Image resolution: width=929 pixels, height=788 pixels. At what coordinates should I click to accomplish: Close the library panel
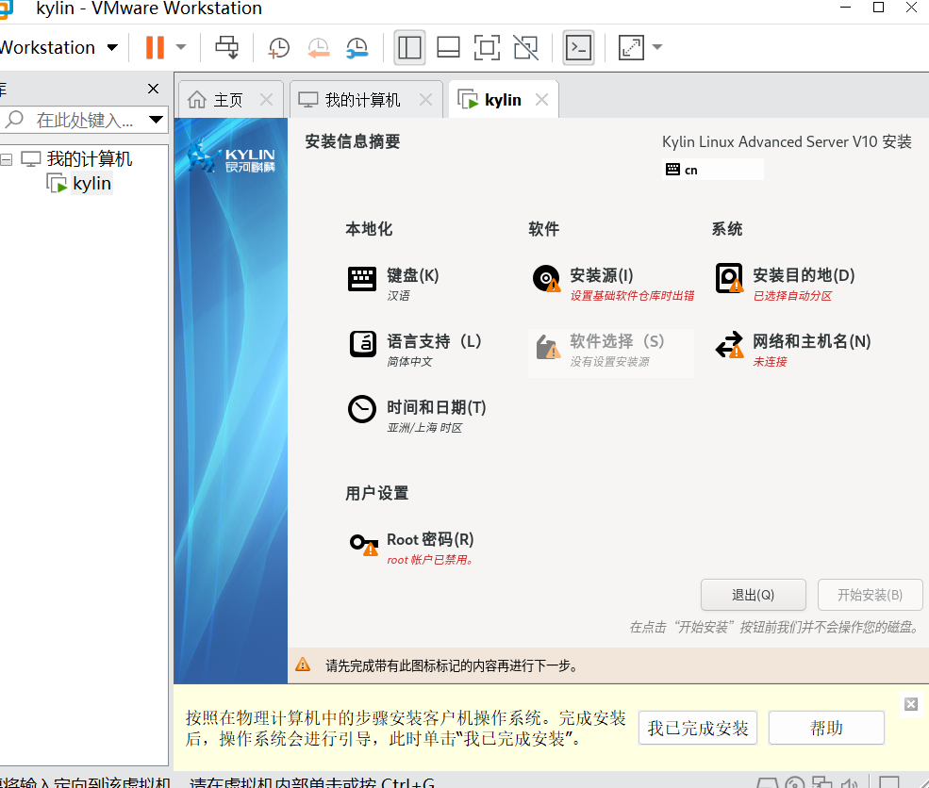(153, 89)
